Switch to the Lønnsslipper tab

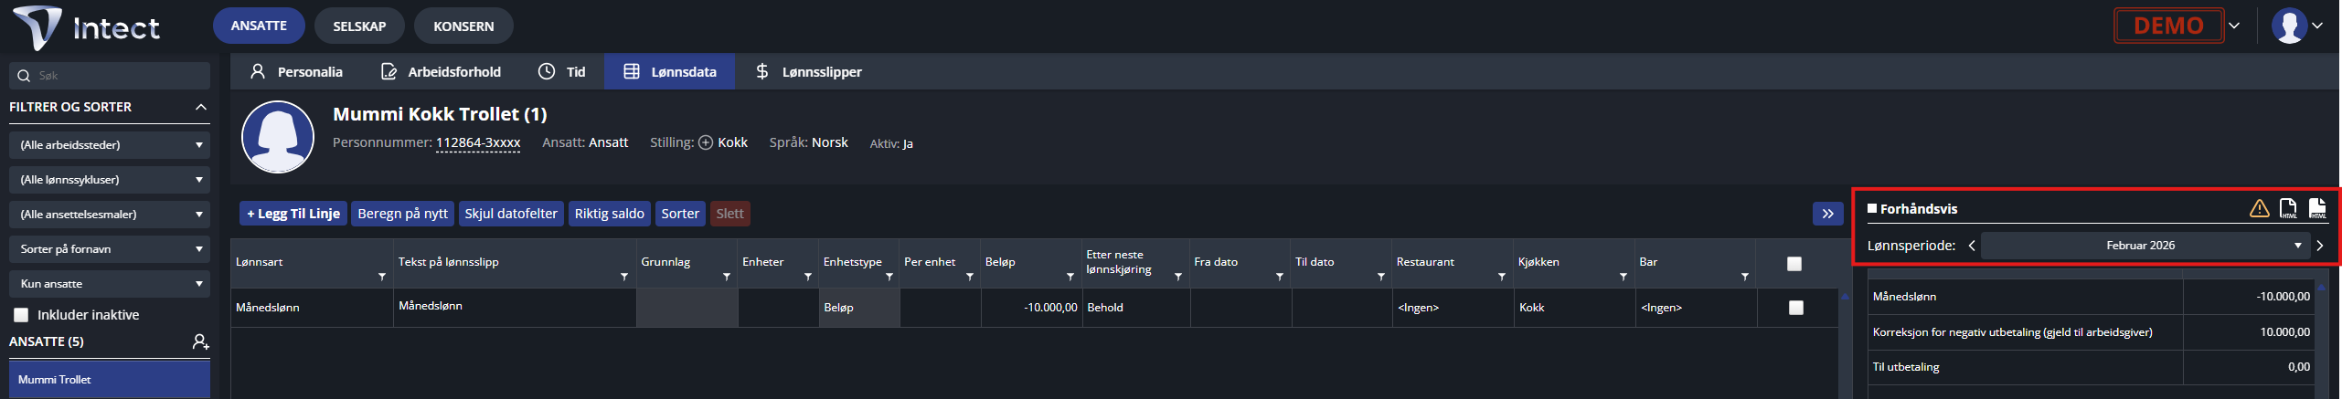click(808, 71)
